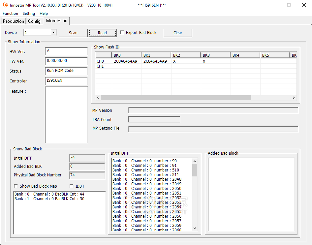Open the Setting menu
The width and height of the screenshot is (312, 245).
pos(29,14)
